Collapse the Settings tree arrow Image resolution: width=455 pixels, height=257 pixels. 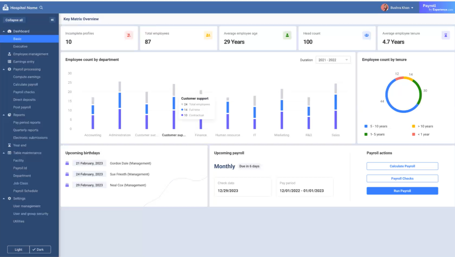[4, 199]
